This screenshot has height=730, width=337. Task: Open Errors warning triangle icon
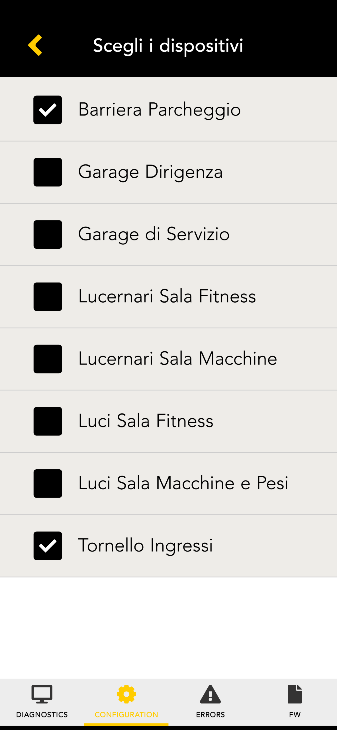[210, 694]
